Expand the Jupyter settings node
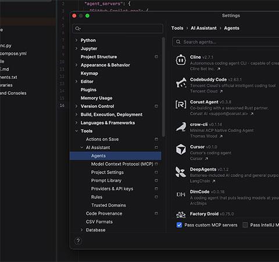 (x=76, y=48)
